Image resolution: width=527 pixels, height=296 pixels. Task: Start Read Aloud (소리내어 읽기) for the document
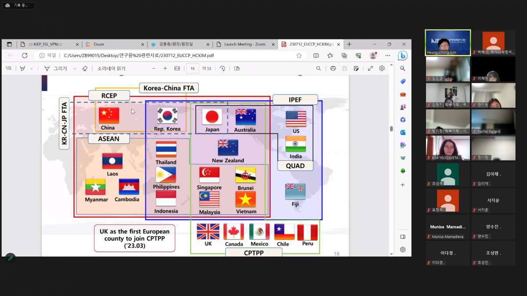111,68
